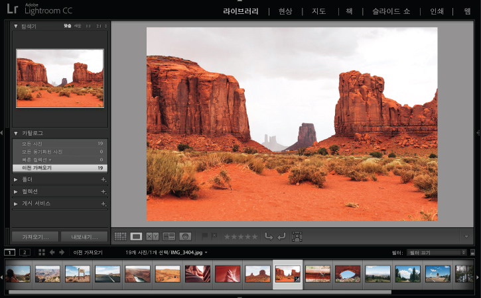Open Survey view icon in toolbar
This screenshot has height=298, width=481.
click(x=169, y=236)
